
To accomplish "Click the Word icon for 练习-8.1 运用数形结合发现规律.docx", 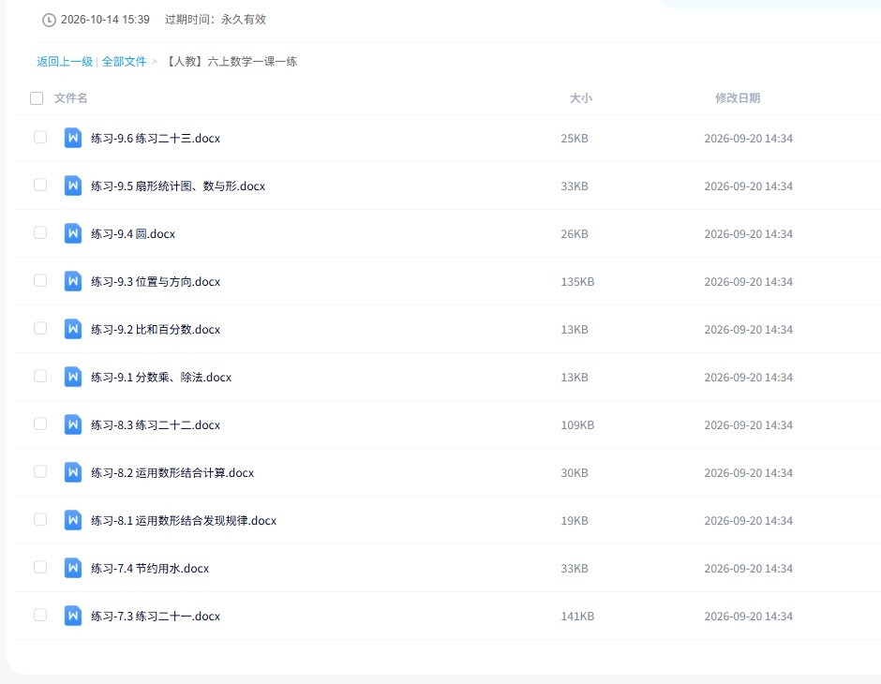I will tap(73, 519).
